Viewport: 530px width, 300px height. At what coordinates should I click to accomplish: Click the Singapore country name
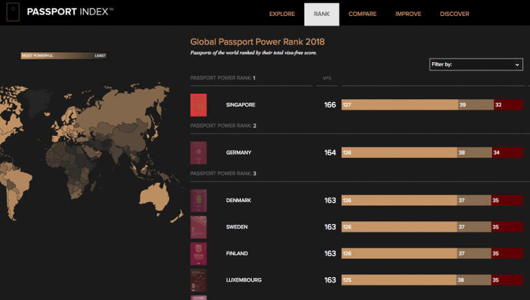click(x=241, y=105)
